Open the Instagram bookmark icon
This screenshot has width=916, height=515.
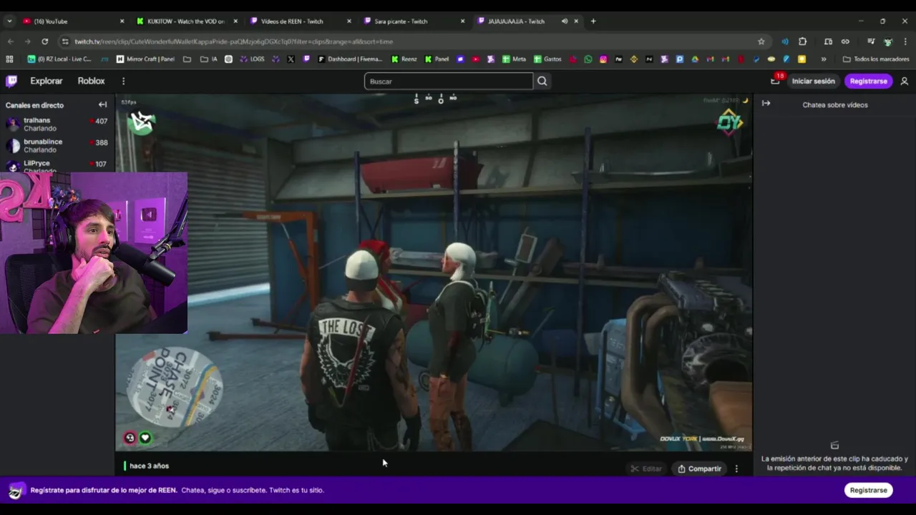pos(603,59)
